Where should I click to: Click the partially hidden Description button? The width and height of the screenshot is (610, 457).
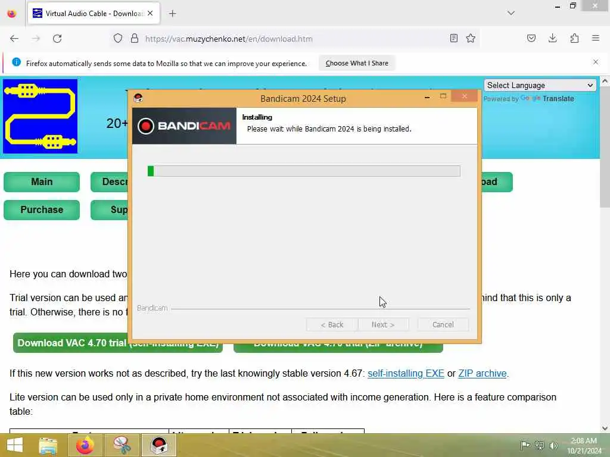110,182
